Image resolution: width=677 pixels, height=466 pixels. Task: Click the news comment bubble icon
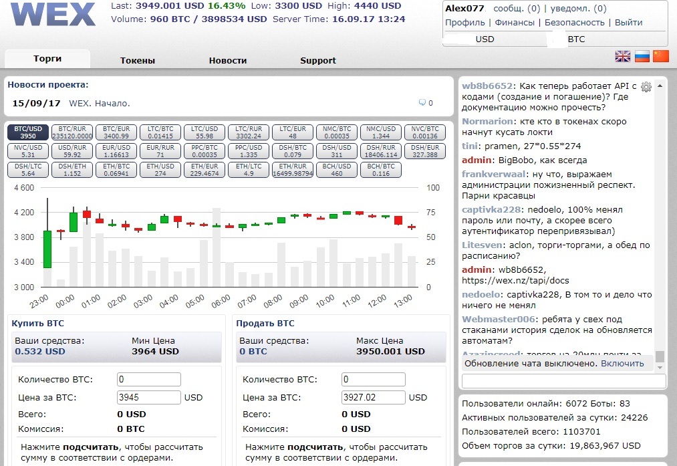coord(422,103)
